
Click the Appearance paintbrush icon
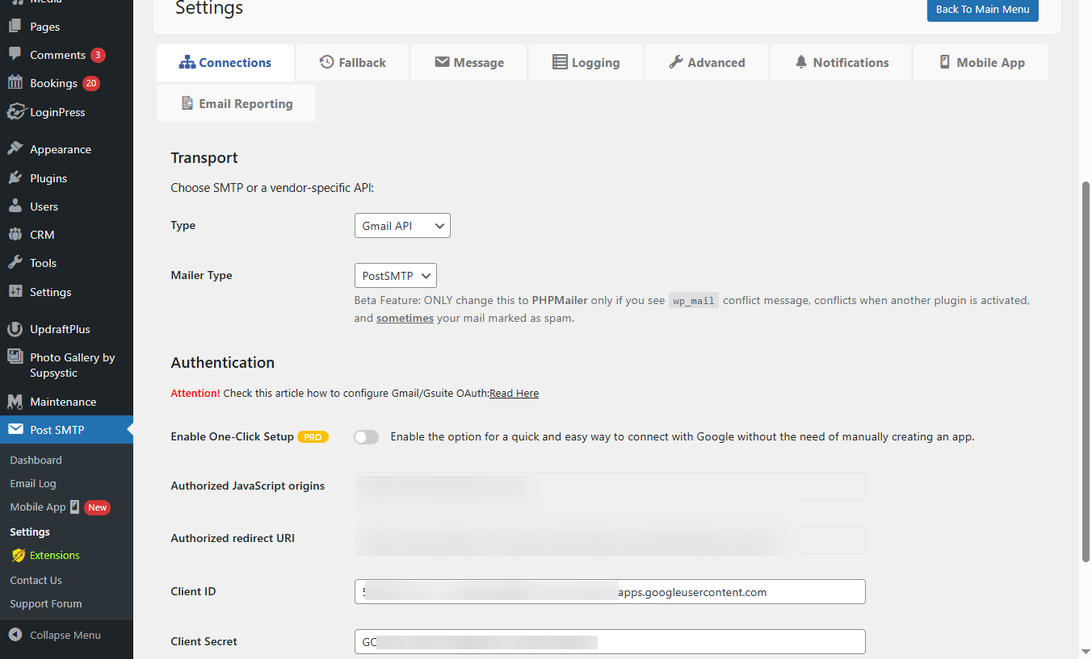point(15,149)
